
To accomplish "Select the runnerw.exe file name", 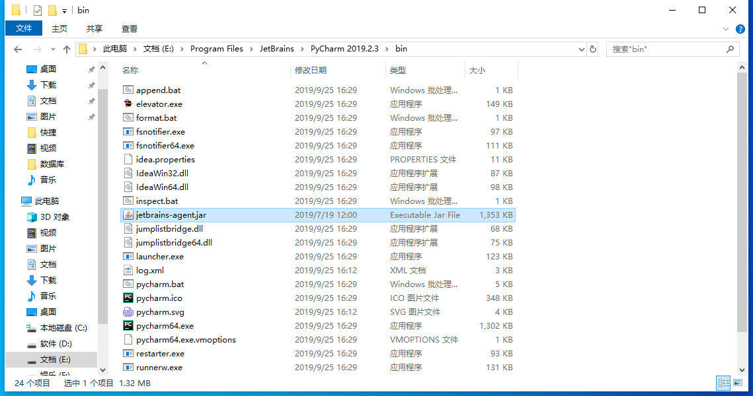I will click(159, 367).
